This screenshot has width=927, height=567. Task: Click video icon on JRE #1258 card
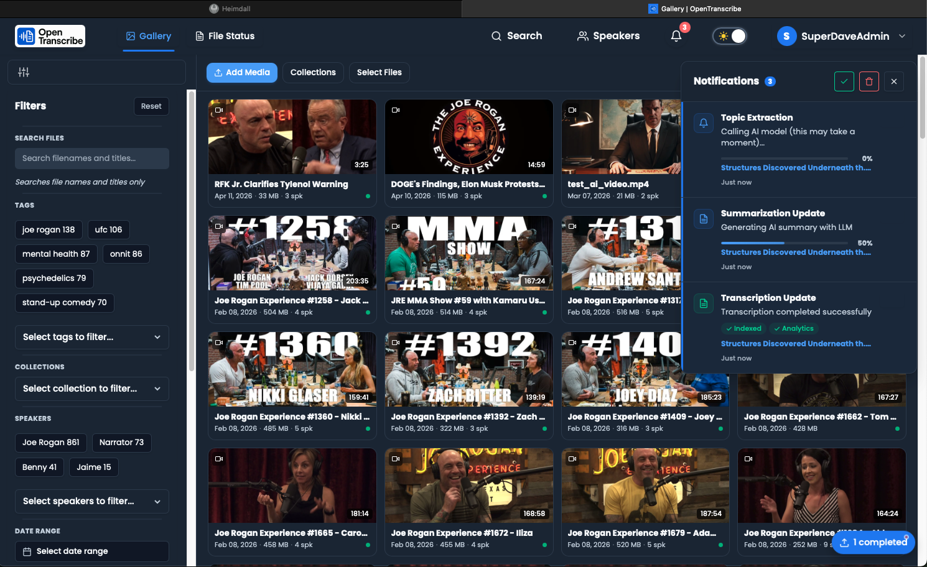click(219, 226)
